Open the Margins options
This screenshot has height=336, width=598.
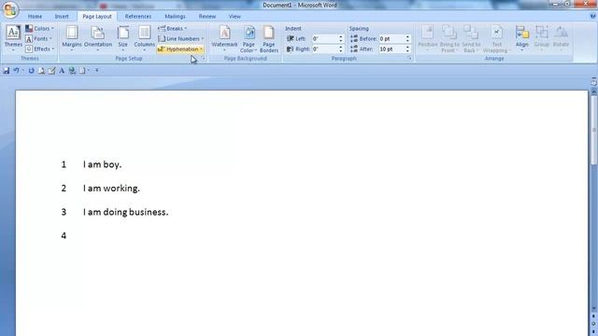point(72,38)
